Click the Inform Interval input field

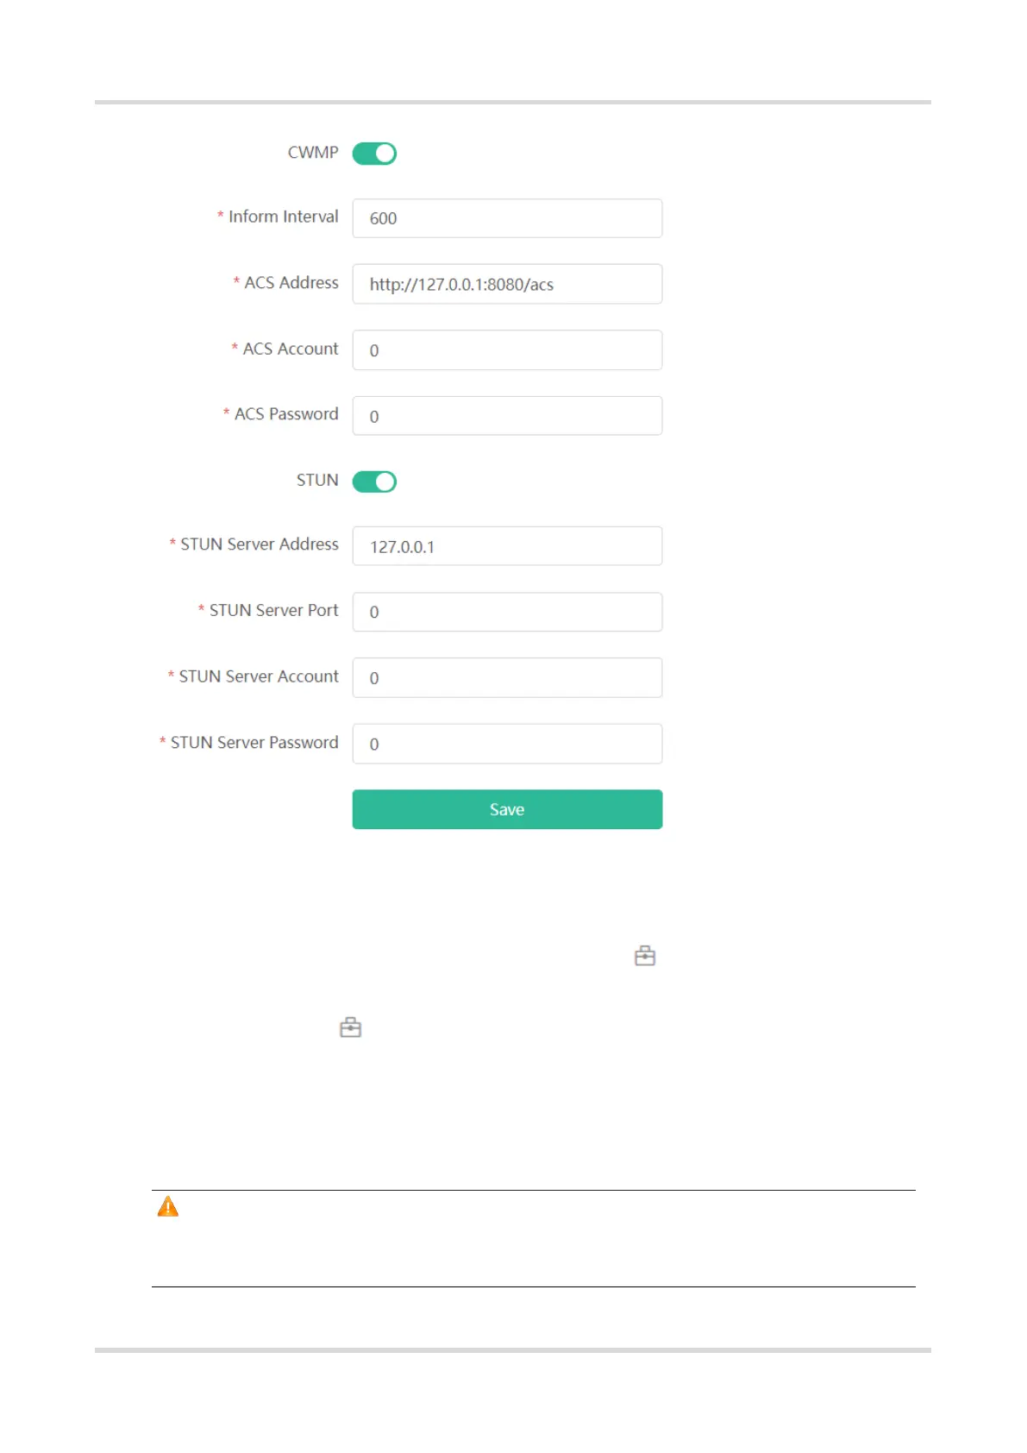(x=507, y=218)
